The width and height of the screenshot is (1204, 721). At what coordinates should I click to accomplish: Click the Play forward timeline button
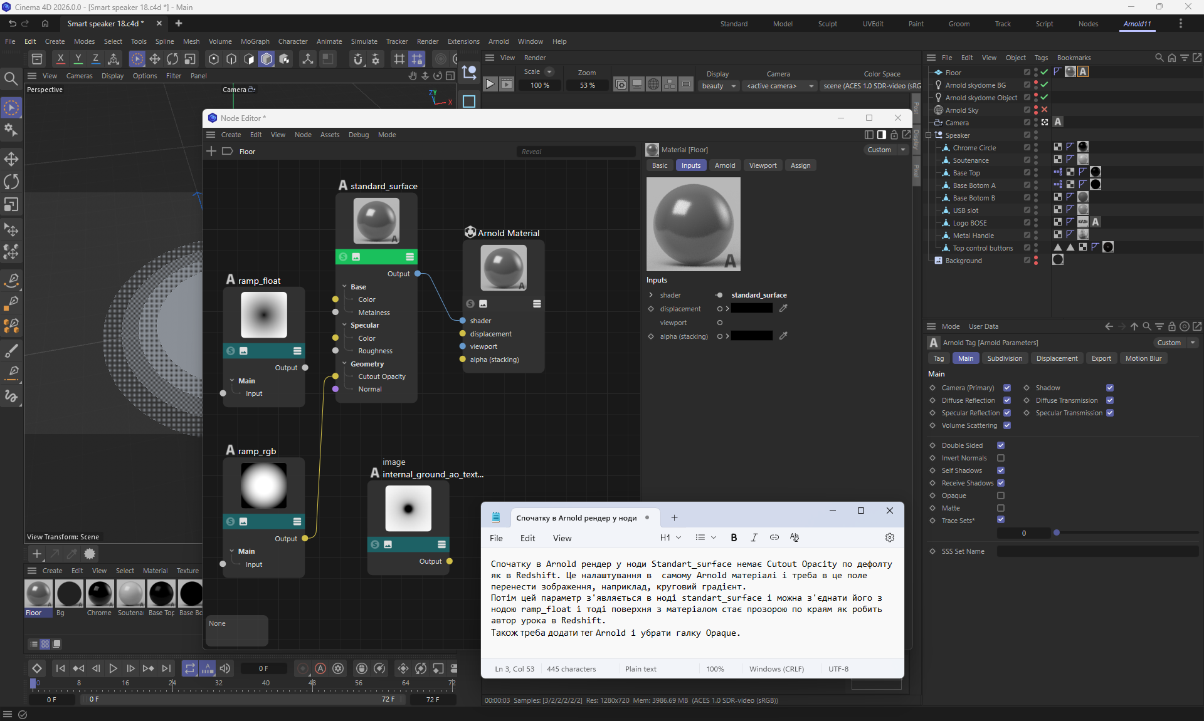(113, 668)
